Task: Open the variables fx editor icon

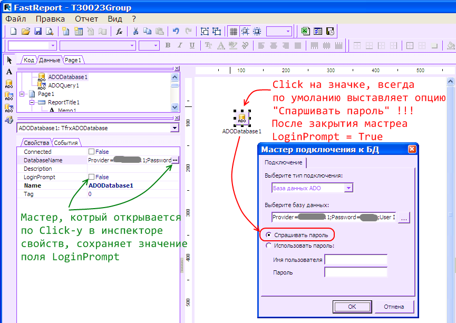Action: pos(119,31)
